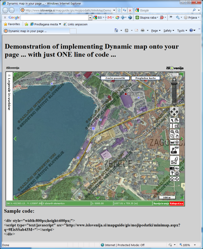The height and width of the screenshot is (249, 203).
Task: Pan map north with top green arrow
Action: (x=98, y=74)
